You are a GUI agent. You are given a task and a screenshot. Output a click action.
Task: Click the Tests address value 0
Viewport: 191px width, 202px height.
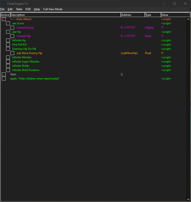coord(122,74)
